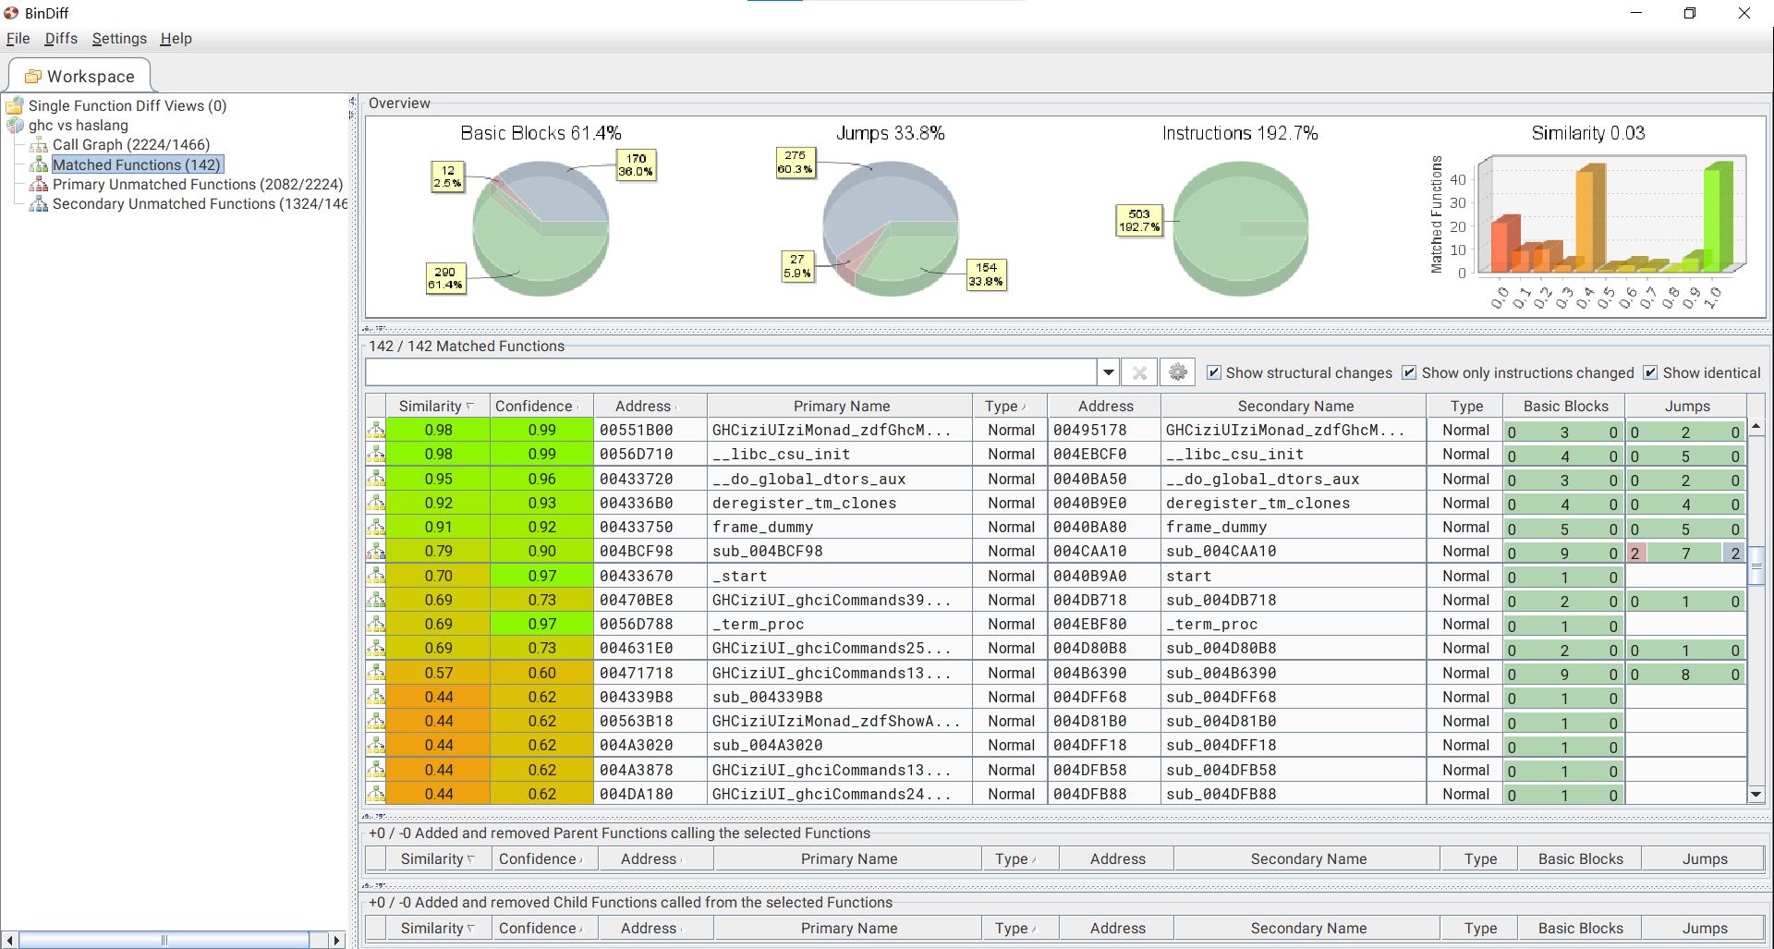Click row icon for sub_004A3020

[x=376, y=745]
